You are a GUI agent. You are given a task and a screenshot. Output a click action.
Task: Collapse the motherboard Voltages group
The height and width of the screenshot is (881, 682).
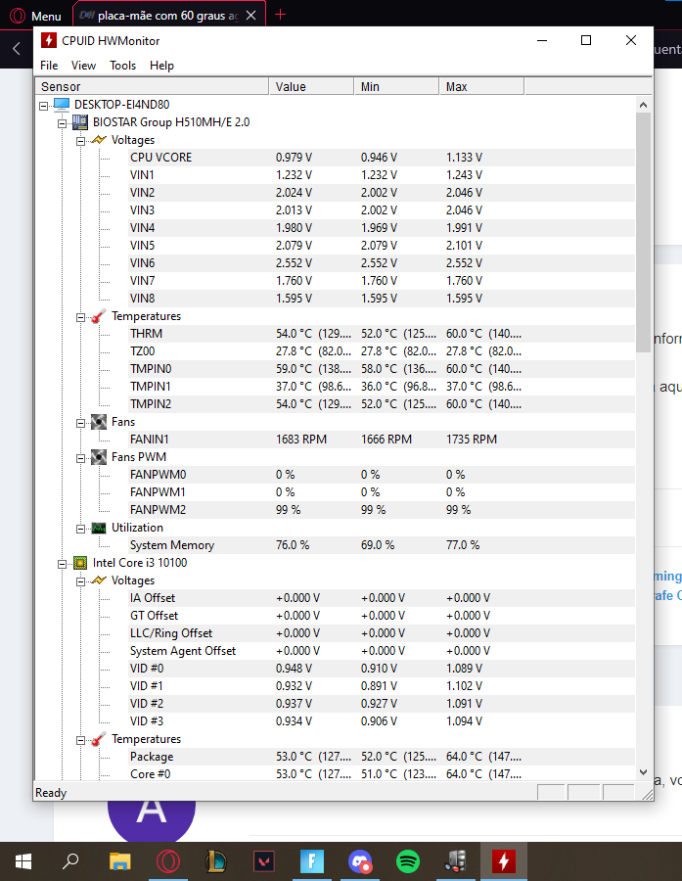click(x=80, y=141)
